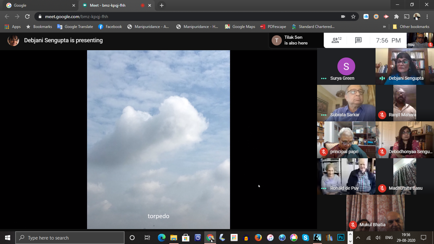
Task: Show hidden system tray icons
Action: (358, 238)
